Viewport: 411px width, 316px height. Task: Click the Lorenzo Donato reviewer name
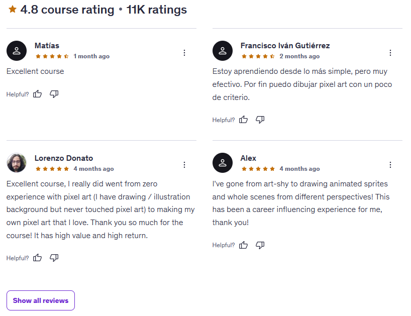coord(64,158)
